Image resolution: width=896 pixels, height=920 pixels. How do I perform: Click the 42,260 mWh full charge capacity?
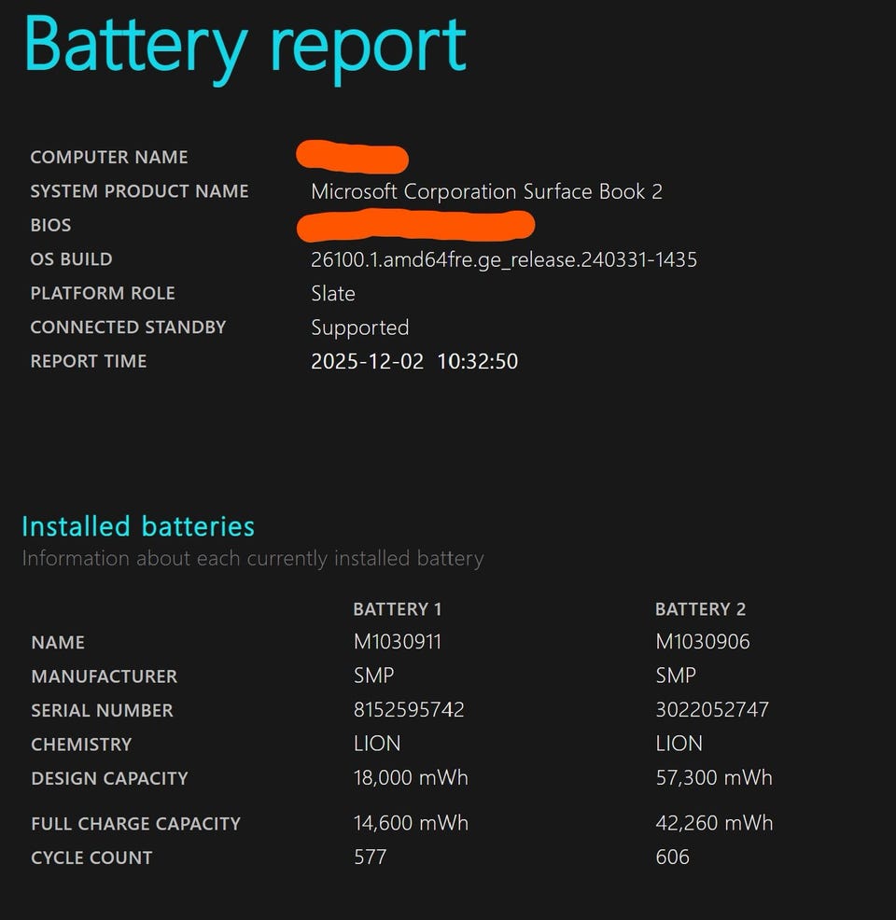(x=714, y=823)
